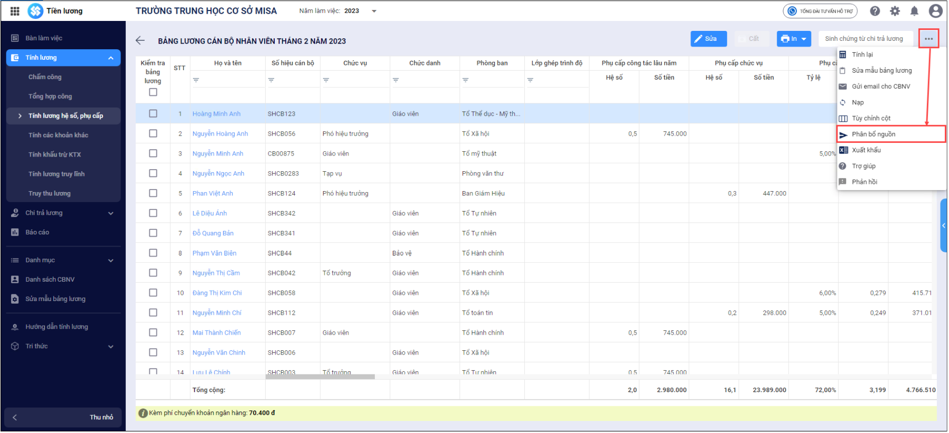Click the Tính lại calculator icon
Image resolution: width=949 pixels, height=433 pixels.
point(843,54)
